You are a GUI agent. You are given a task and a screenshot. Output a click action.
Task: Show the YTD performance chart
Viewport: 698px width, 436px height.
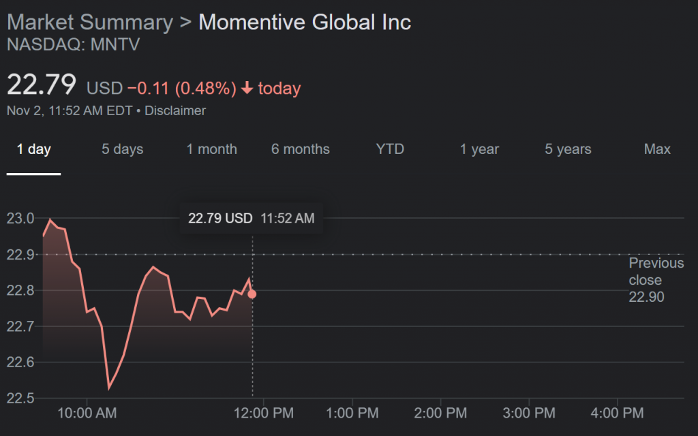[390, 149]
